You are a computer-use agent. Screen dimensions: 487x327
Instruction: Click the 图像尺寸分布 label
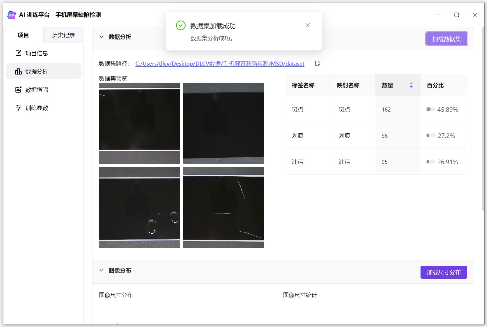point(116,295)
